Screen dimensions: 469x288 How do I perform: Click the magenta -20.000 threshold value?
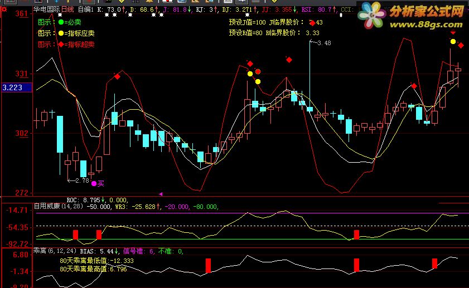(177, 207)
